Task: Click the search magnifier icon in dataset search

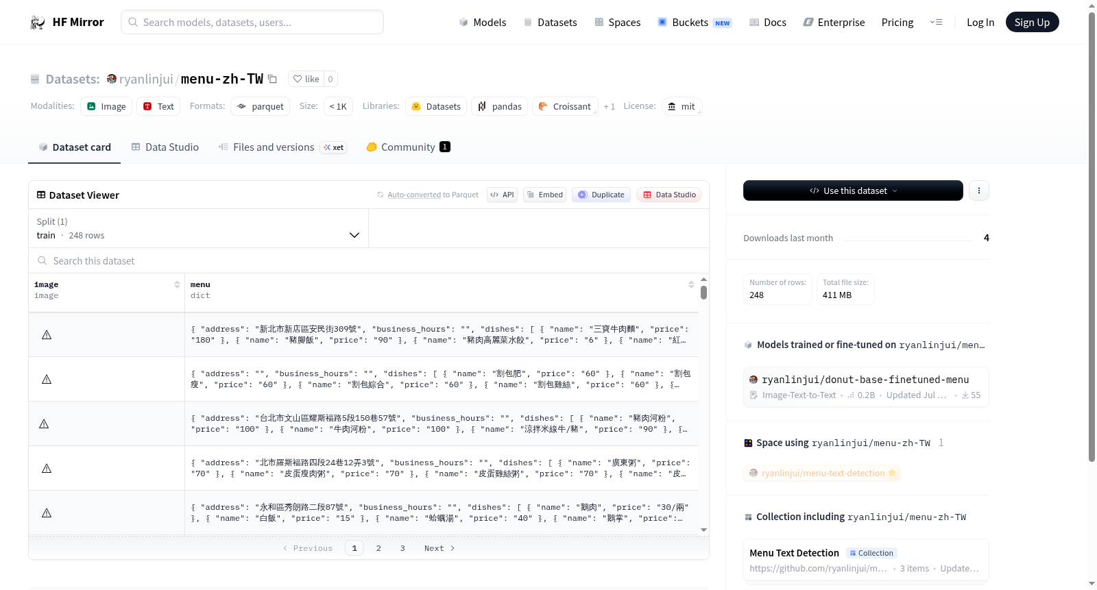Action: (43, 260)
